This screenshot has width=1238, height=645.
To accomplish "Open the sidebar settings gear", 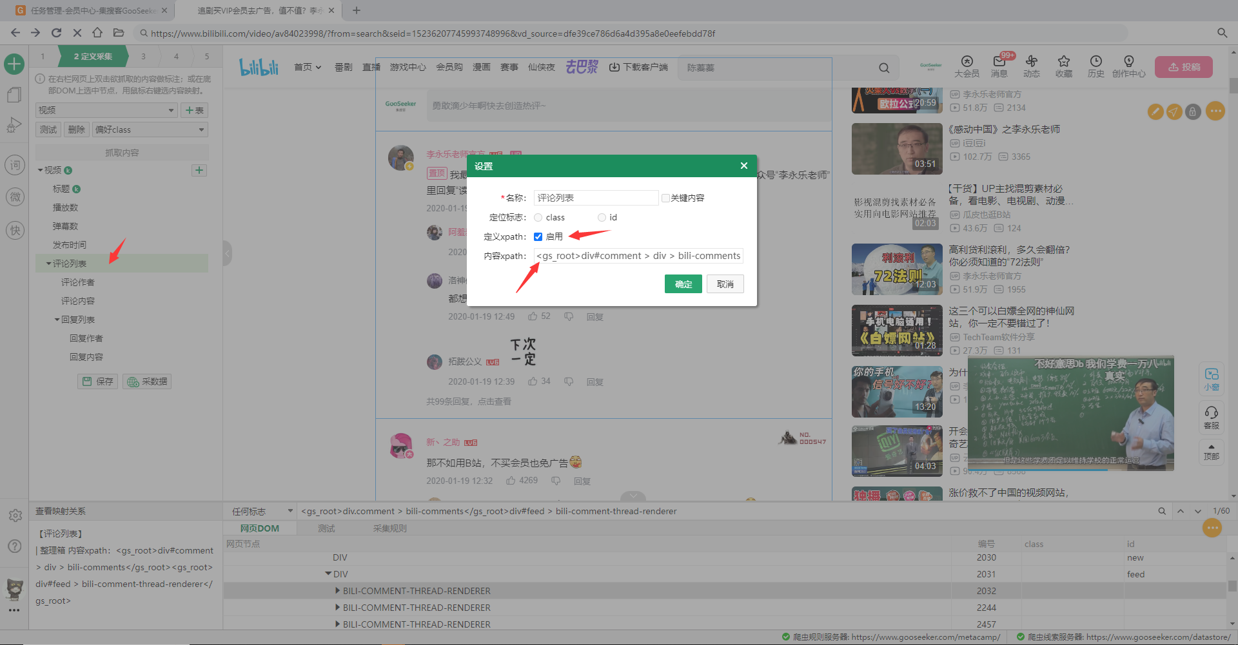I will point(15,515).
